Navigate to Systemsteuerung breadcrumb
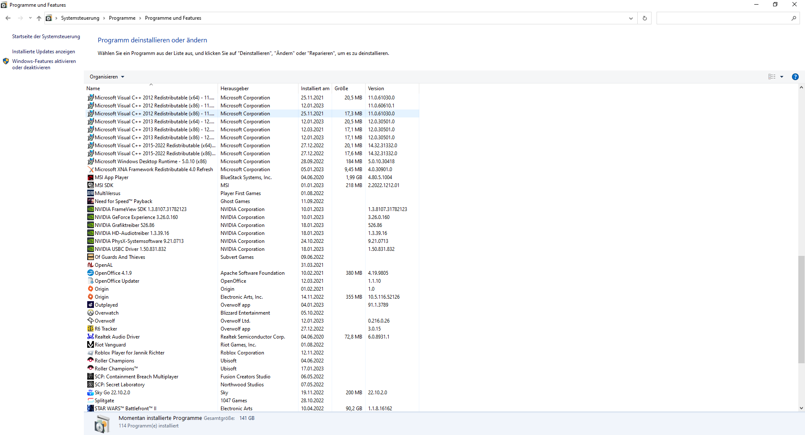 click(80, 18)
